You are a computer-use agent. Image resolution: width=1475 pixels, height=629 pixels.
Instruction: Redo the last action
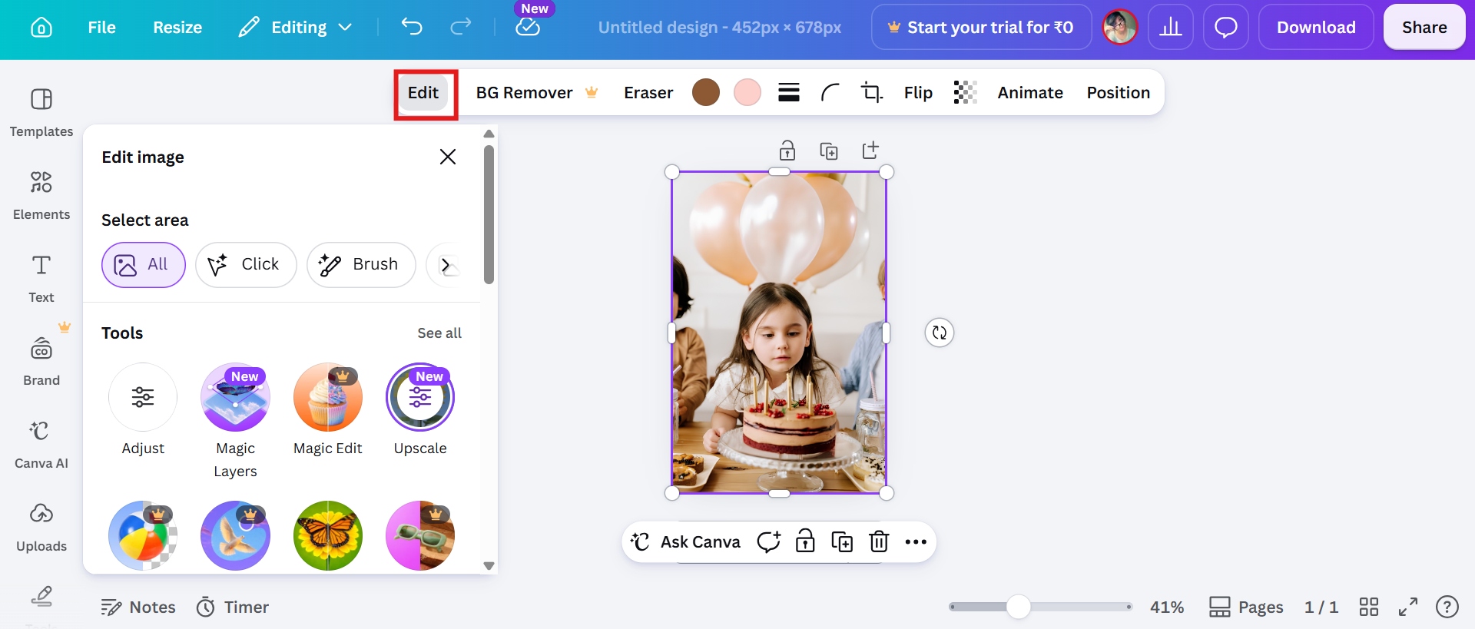pyautogui.click(x=460, y=28)
